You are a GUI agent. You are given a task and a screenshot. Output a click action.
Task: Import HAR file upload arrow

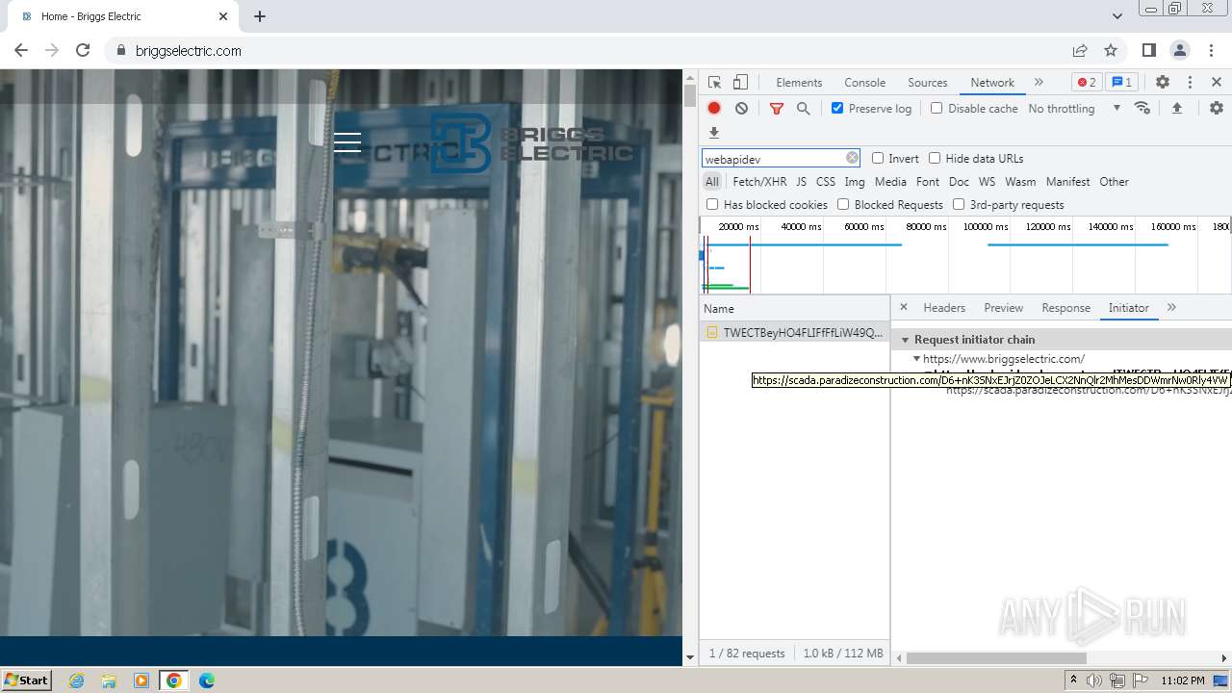tap(1176, 108)
